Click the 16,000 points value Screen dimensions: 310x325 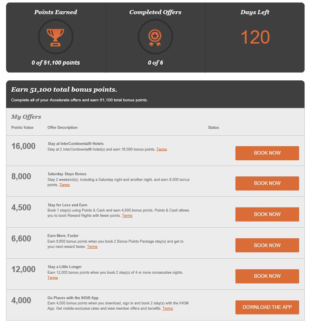pyautogui.click(x=23, y=146)
